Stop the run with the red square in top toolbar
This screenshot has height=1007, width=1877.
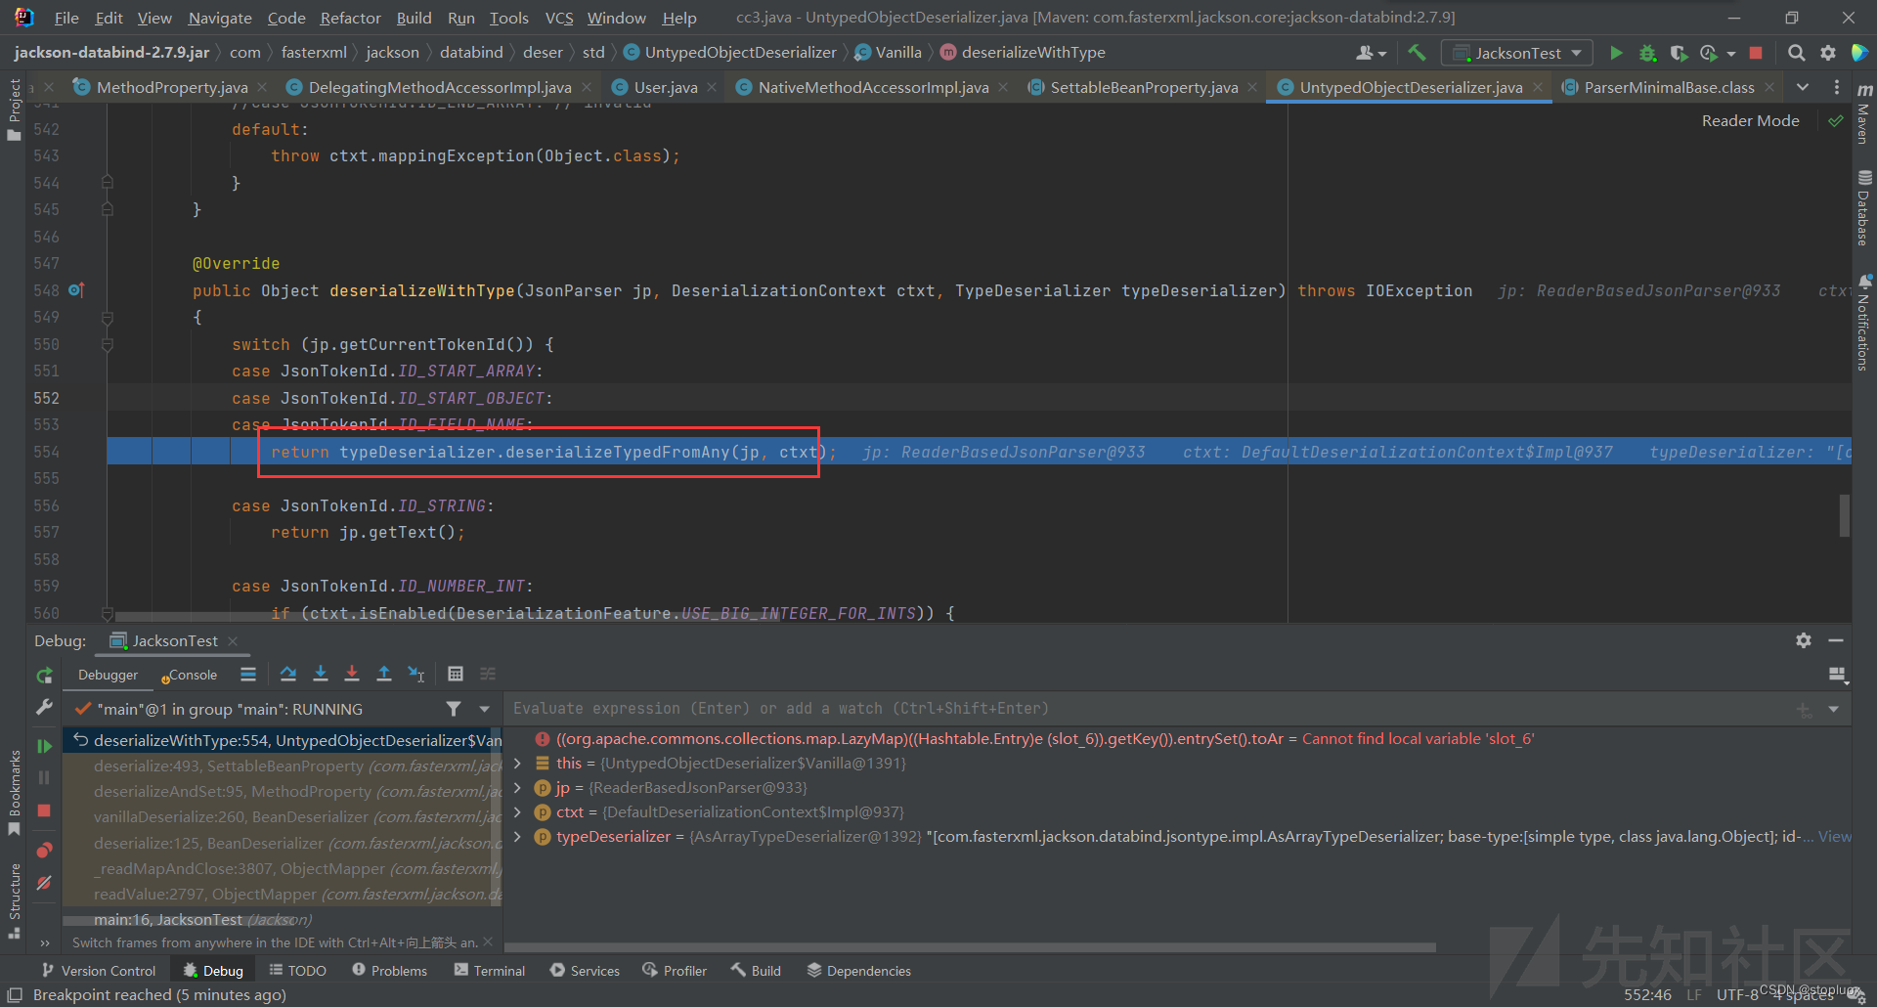point(1756,53)
